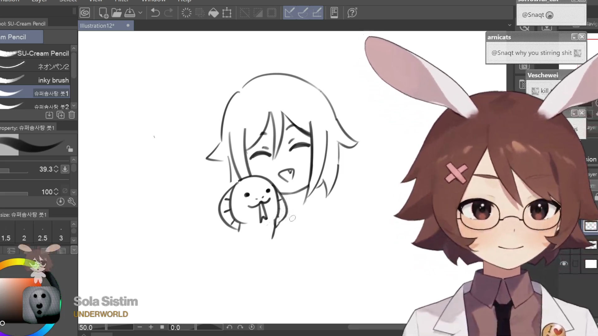The image size is (598, 336).
Task: Open the smartphone connection icon
Action: point(334,13)
